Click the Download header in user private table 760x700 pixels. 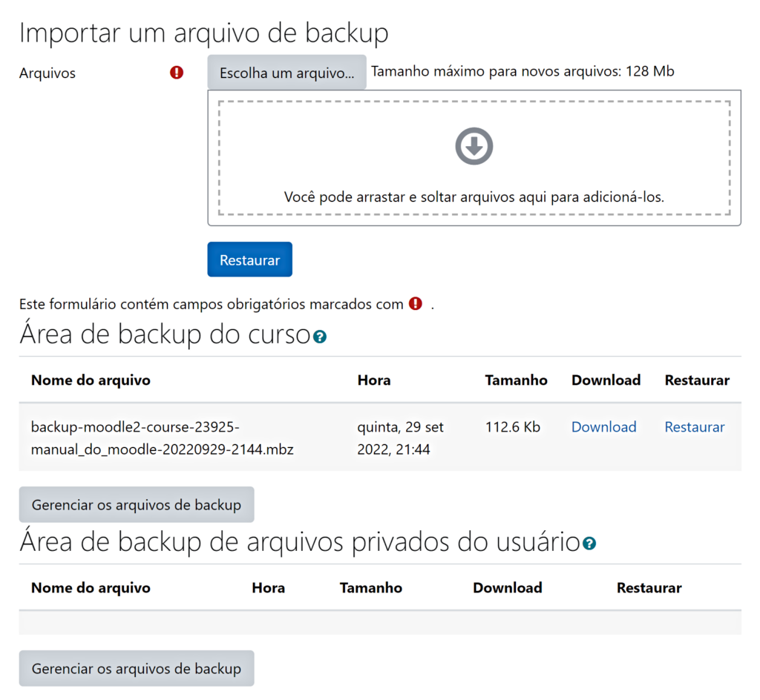508,588
